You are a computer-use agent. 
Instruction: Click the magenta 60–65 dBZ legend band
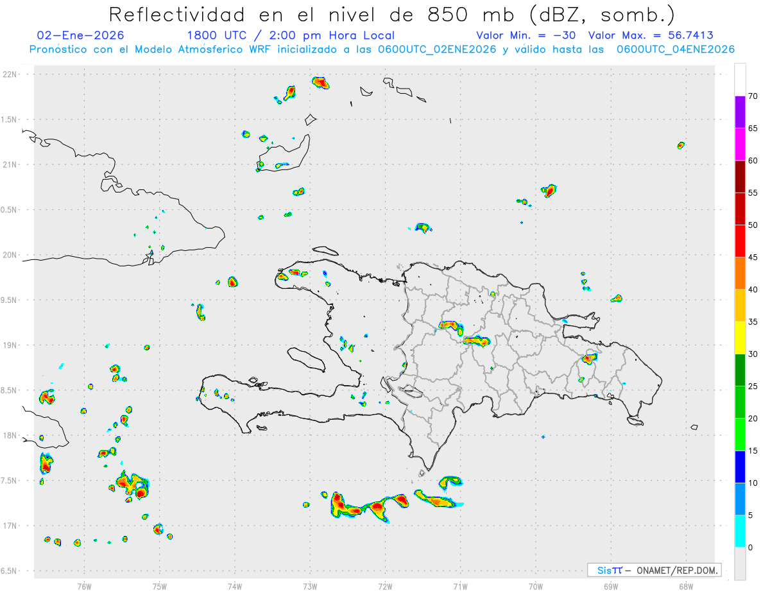740,144
